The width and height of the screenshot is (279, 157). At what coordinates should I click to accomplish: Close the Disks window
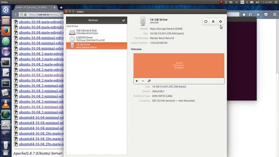pyautogui.click(x=66, y=12)
